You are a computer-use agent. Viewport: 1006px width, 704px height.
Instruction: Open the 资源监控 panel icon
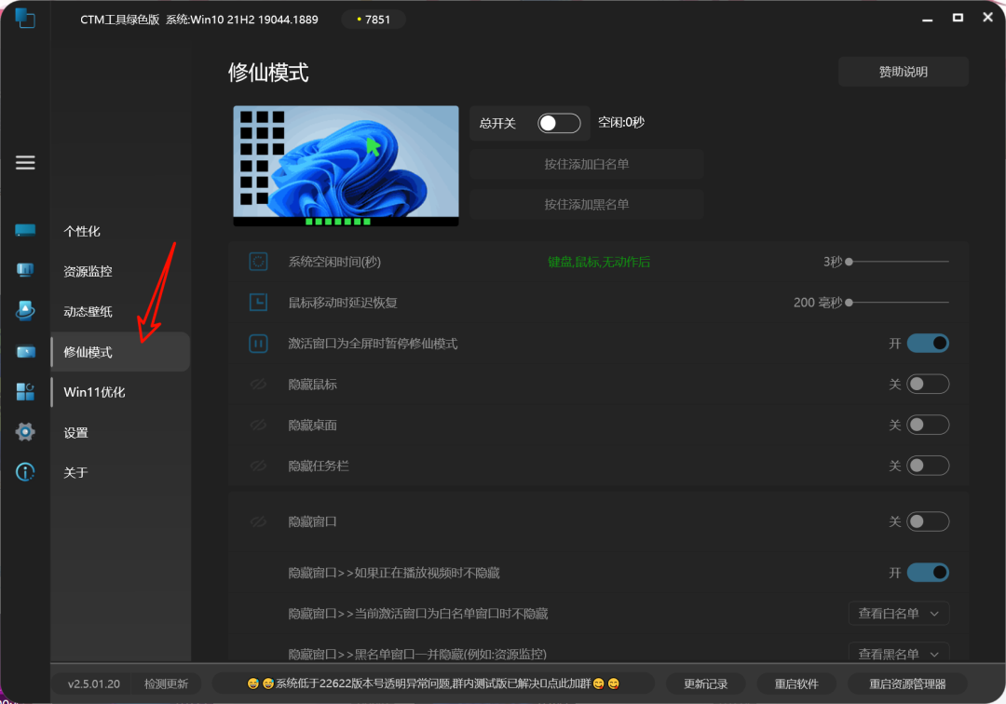tap(25, 269)
